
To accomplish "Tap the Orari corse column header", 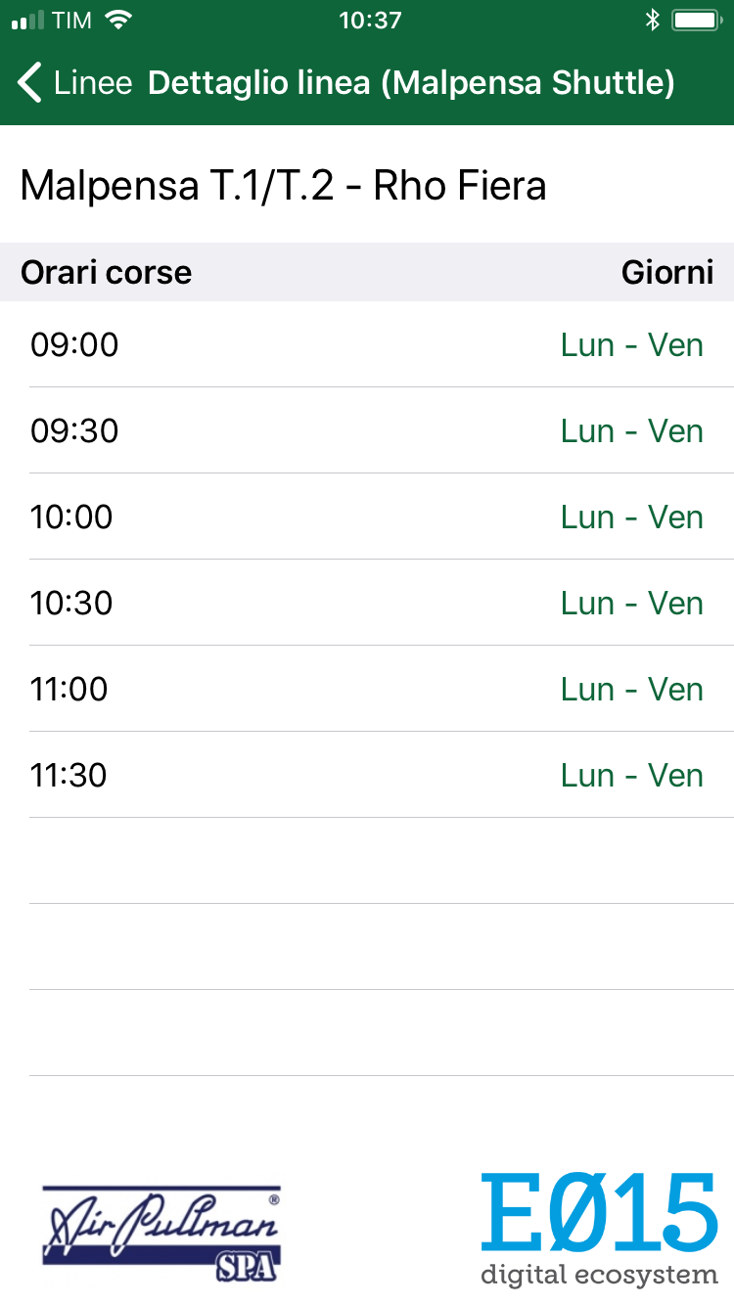I will click(106, 272).
